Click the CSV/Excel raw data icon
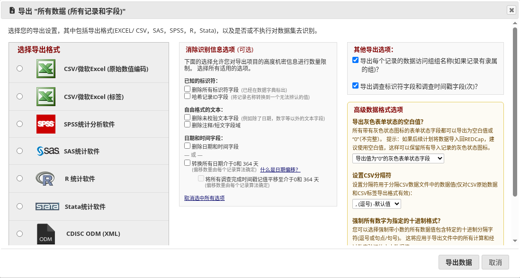Image resolution: width=520 pixels, height=278 pixels. [x=46, y=69]
